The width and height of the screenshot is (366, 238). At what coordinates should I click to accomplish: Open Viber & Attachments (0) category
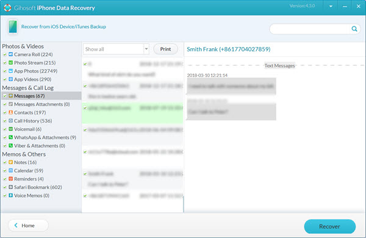tap(40, 146)
